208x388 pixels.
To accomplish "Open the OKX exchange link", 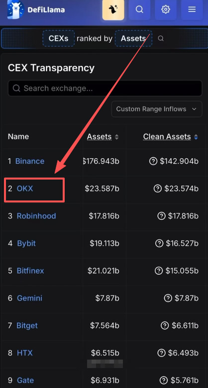I will point(25,189).
